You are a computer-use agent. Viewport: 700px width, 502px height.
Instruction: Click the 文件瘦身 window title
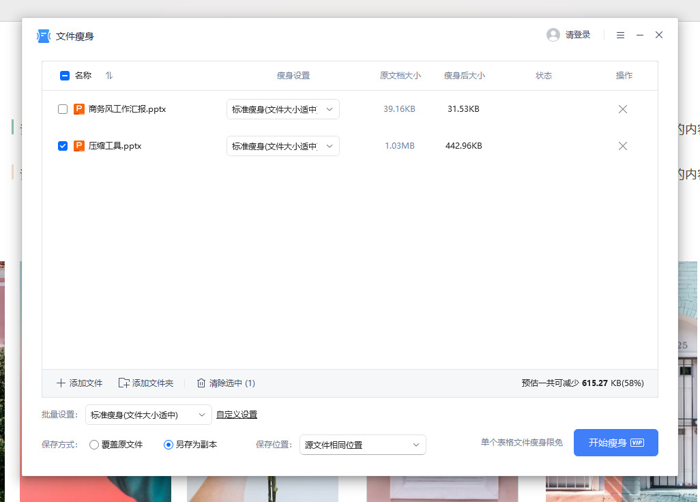74,36
